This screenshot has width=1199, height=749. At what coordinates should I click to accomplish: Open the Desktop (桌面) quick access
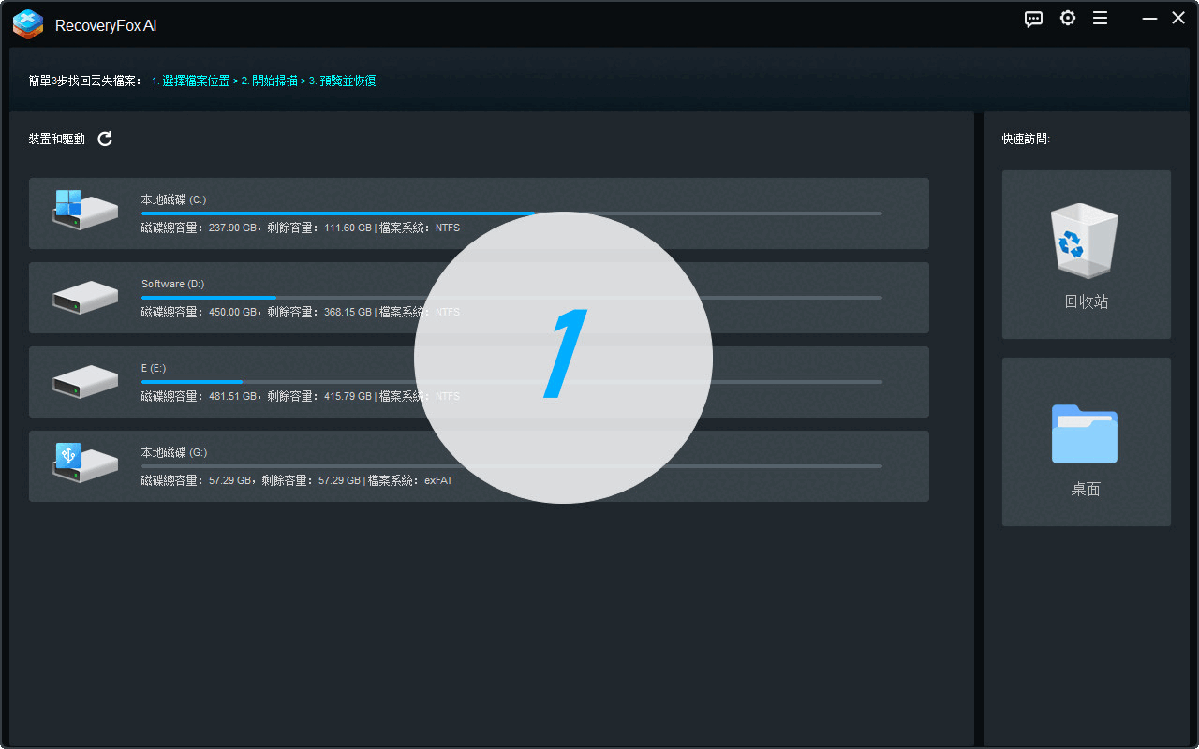coord(1086,442)
